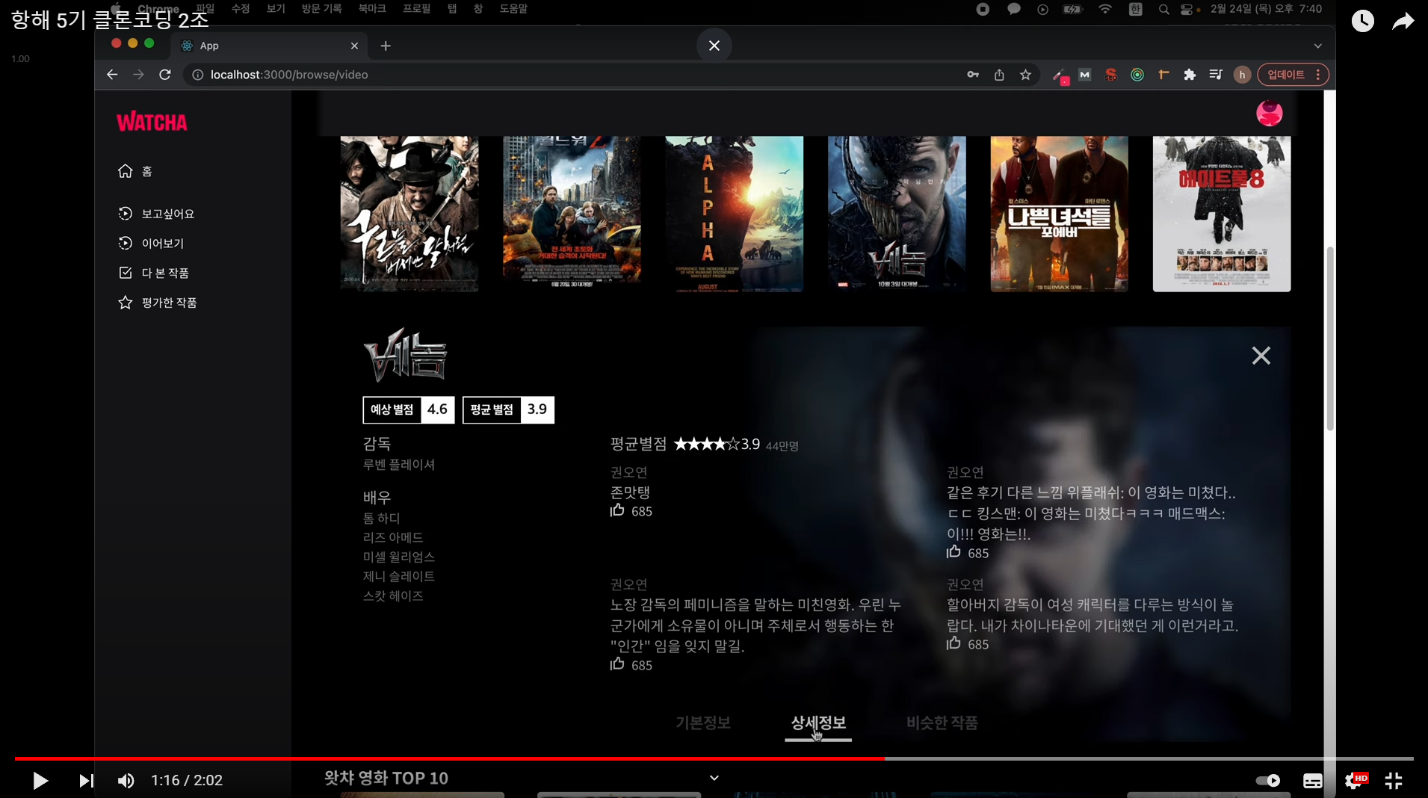Click the pink profile avatar
Viewport: 1428px width, 798px height.
point(1269,114)
